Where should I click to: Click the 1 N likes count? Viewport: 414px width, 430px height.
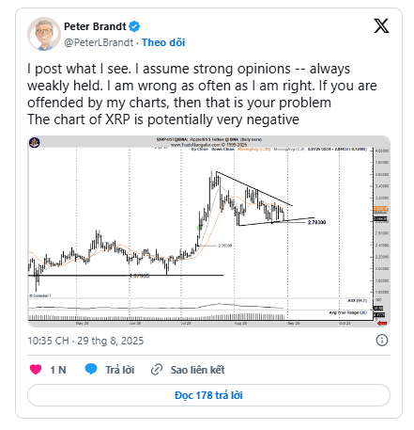tap(58, 370)
